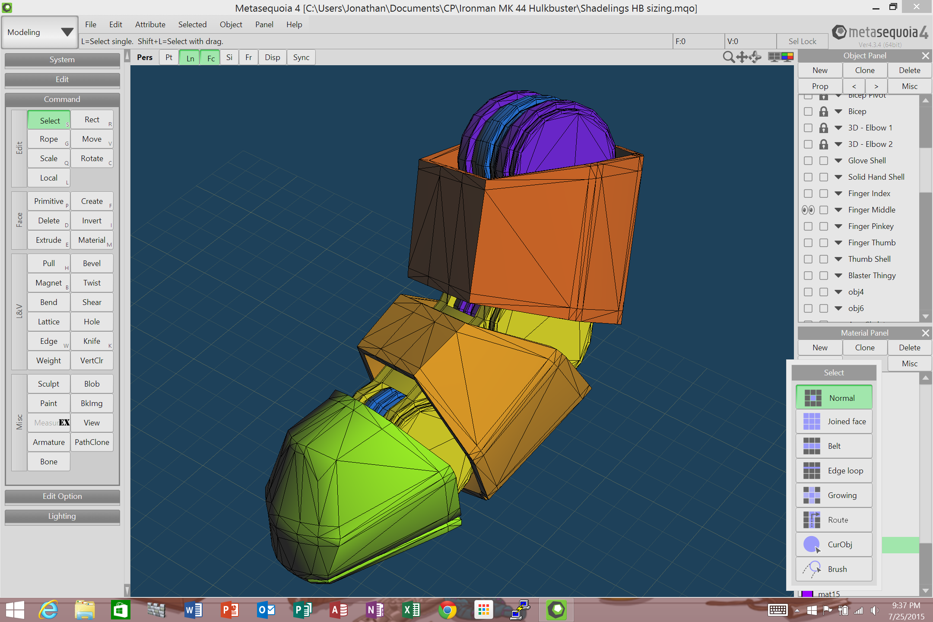This screenshot has width=933, height=622.
Task: Activate the Knife command
Action: click(92, 341)
